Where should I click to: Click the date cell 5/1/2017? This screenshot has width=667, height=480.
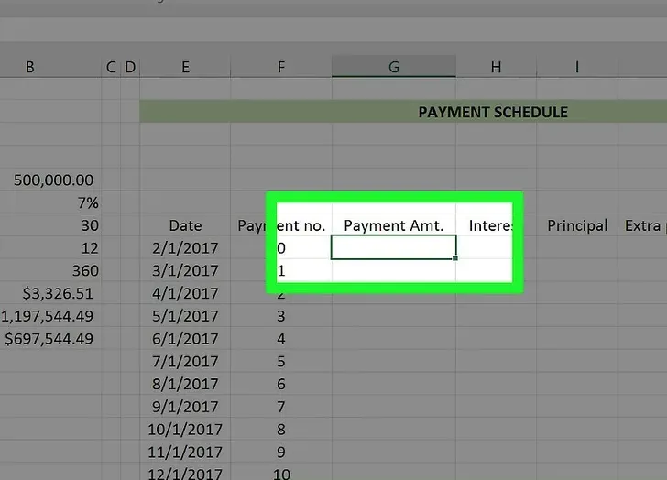pyautogui.click(x=185, y=316)
